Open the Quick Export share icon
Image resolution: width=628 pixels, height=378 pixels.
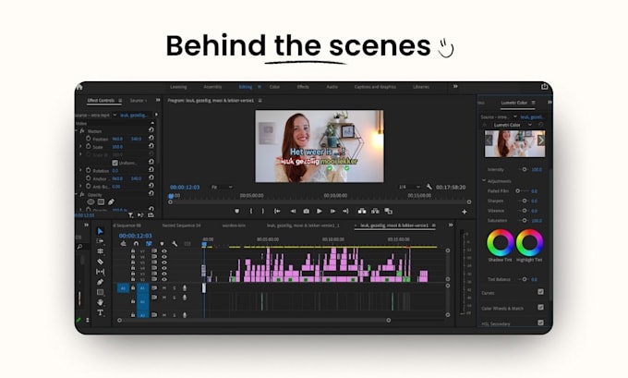[x=544, y=87]
